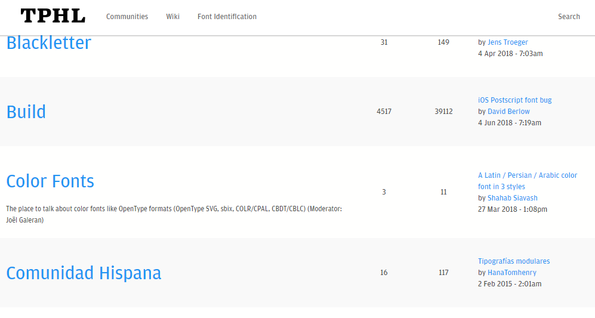Image resolution: width=595 pixels, height=318 pixels.
Task: View Jens Troeger's profile
Action: point(508,42)
